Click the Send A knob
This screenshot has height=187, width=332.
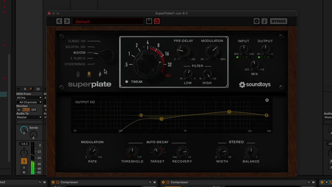click(x=24, y=130)
